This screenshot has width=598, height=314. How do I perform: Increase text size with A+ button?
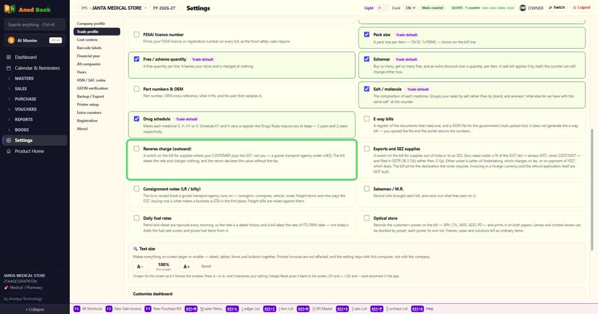[x=186, y=267]
